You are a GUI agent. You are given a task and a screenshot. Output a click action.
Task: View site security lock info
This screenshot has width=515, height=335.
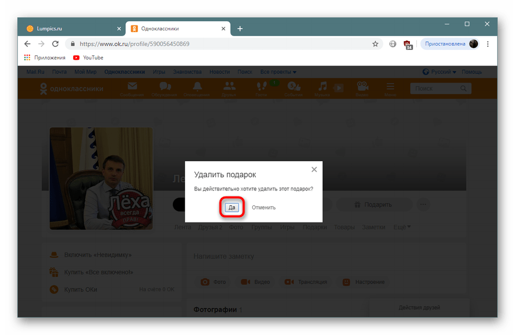[x=73, y=44]
